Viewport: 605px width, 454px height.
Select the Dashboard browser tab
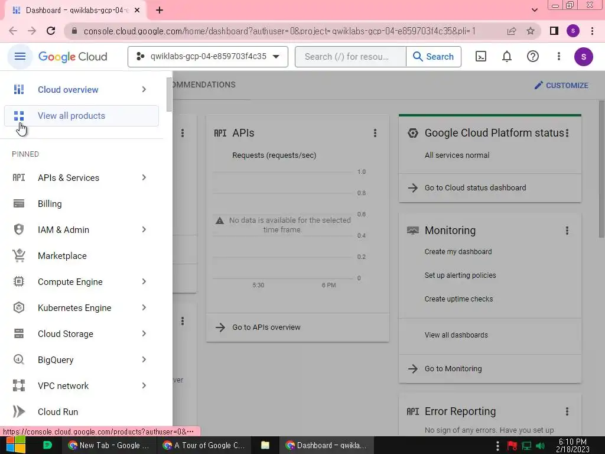tap(76, 11)
